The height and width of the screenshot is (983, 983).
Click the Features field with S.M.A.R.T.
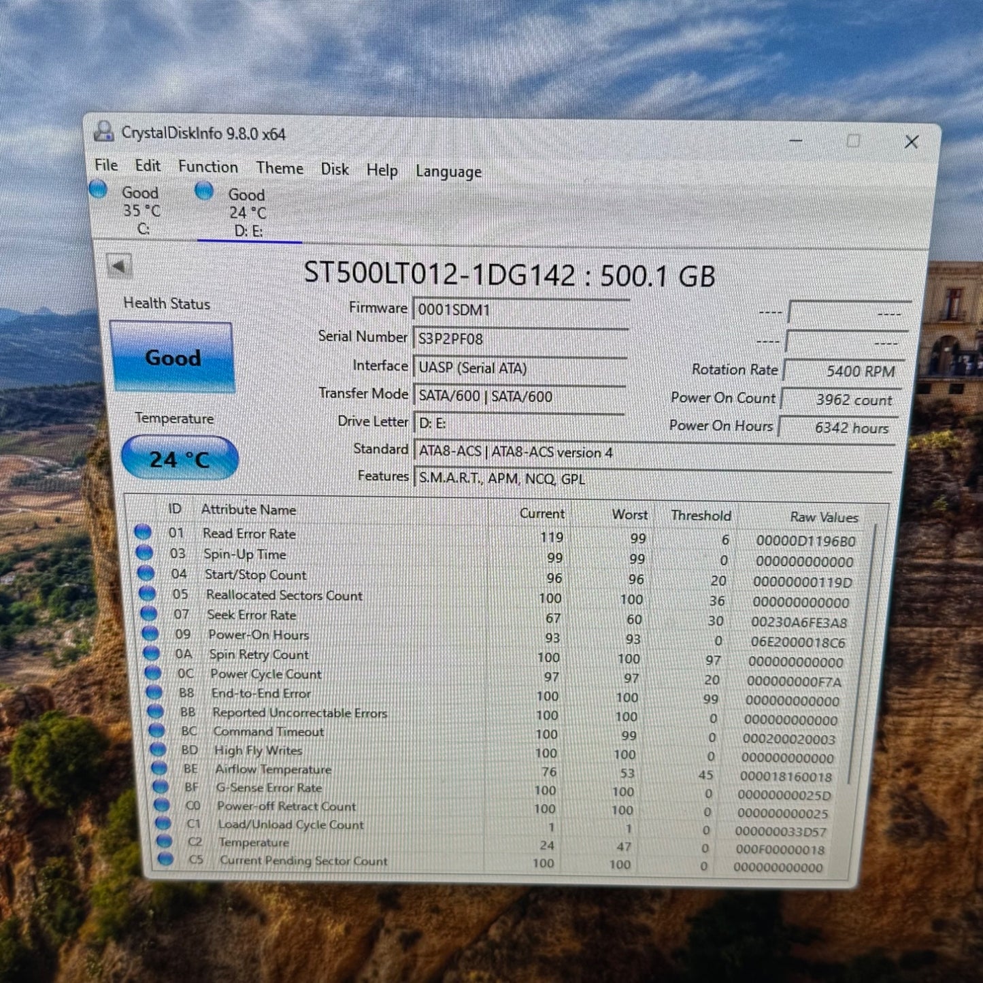[x=652, y=479]
